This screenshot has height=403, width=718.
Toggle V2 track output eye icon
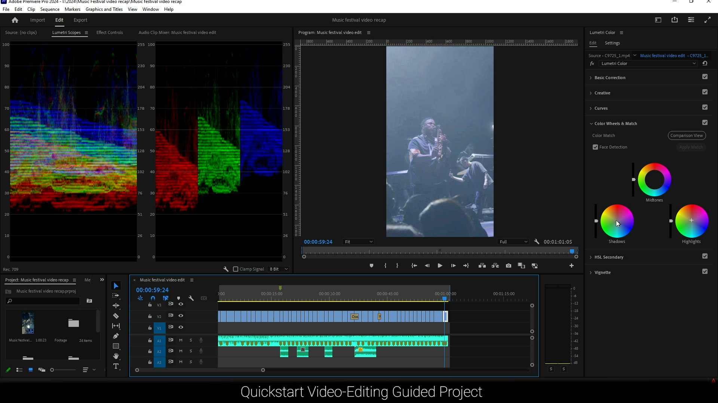pyautogui.click(x=181, y=316)
